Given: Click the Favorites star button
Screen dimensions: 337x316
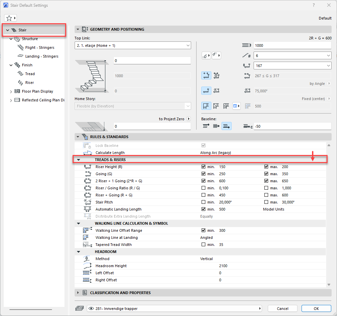Looking at the screenshot, I should click(x=11, y=18).
